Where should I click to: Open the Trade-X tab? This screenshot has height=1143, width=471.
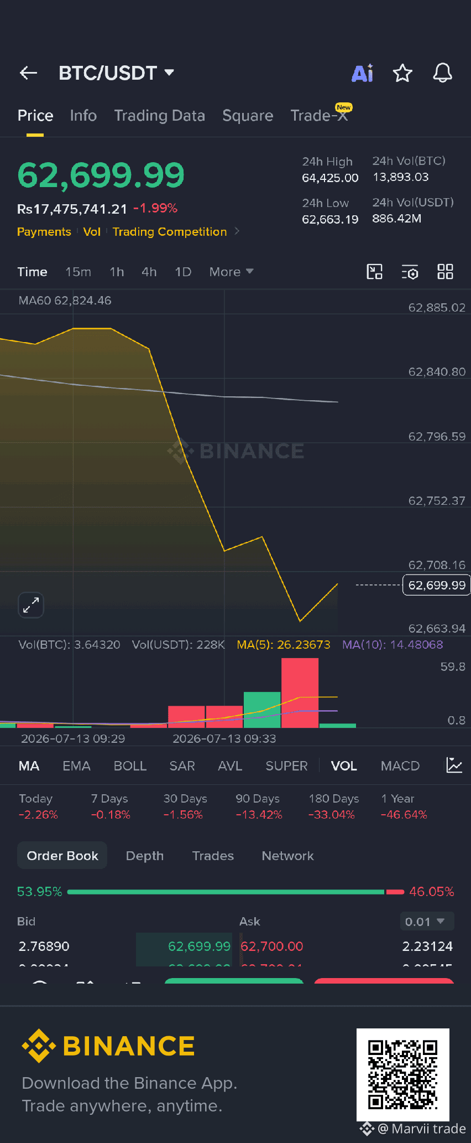click(320, 116)
